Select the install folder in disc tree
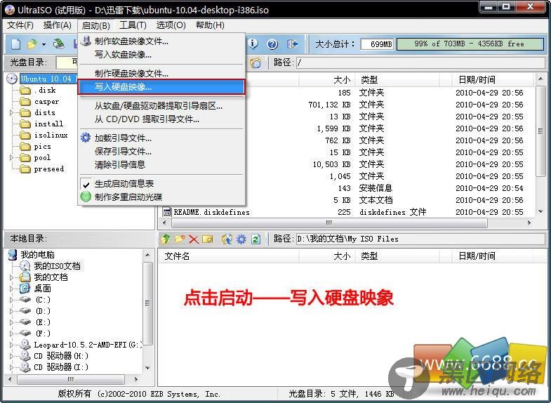Screen dimensions: 551x403 coord(48,124)
